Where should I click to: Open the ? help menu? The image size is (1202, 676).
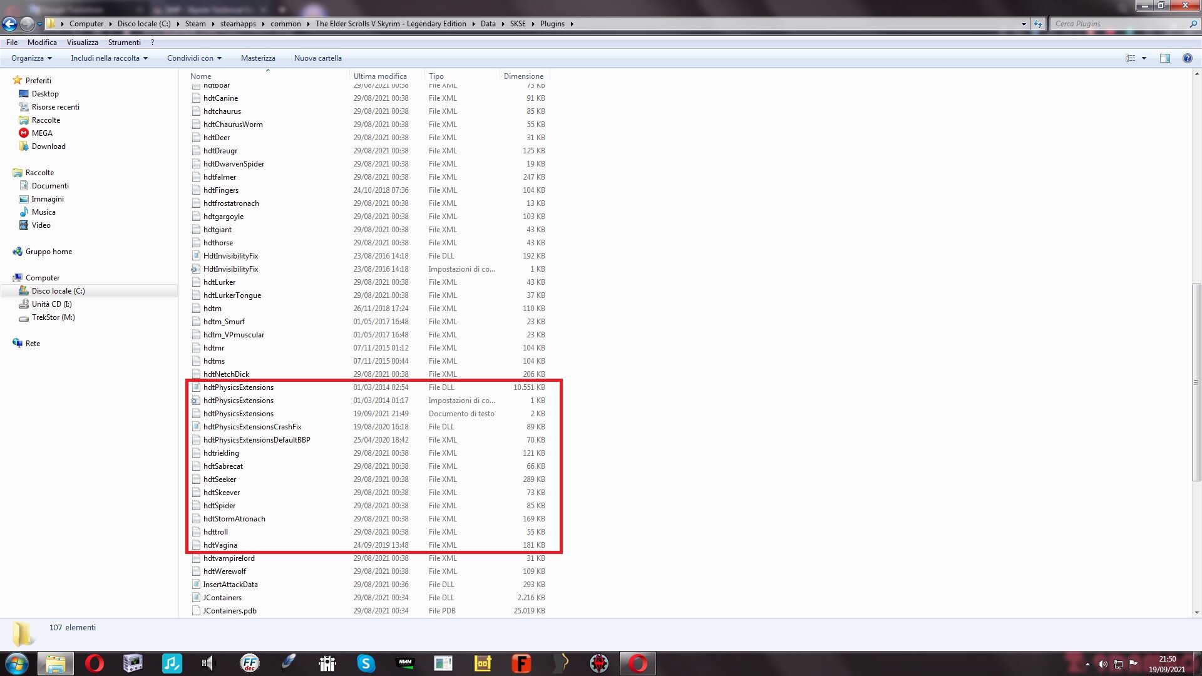pyautogui.click(x=152, y=43)
